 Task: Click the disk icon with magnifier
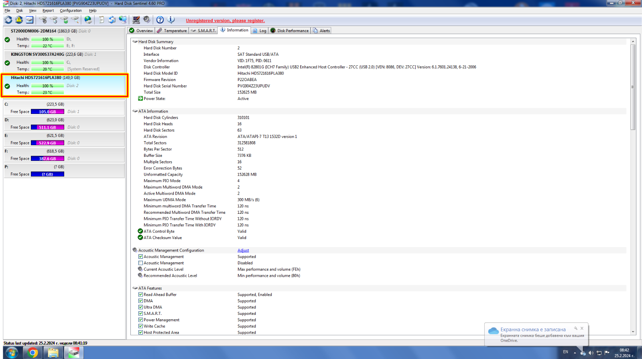(75, 20)
